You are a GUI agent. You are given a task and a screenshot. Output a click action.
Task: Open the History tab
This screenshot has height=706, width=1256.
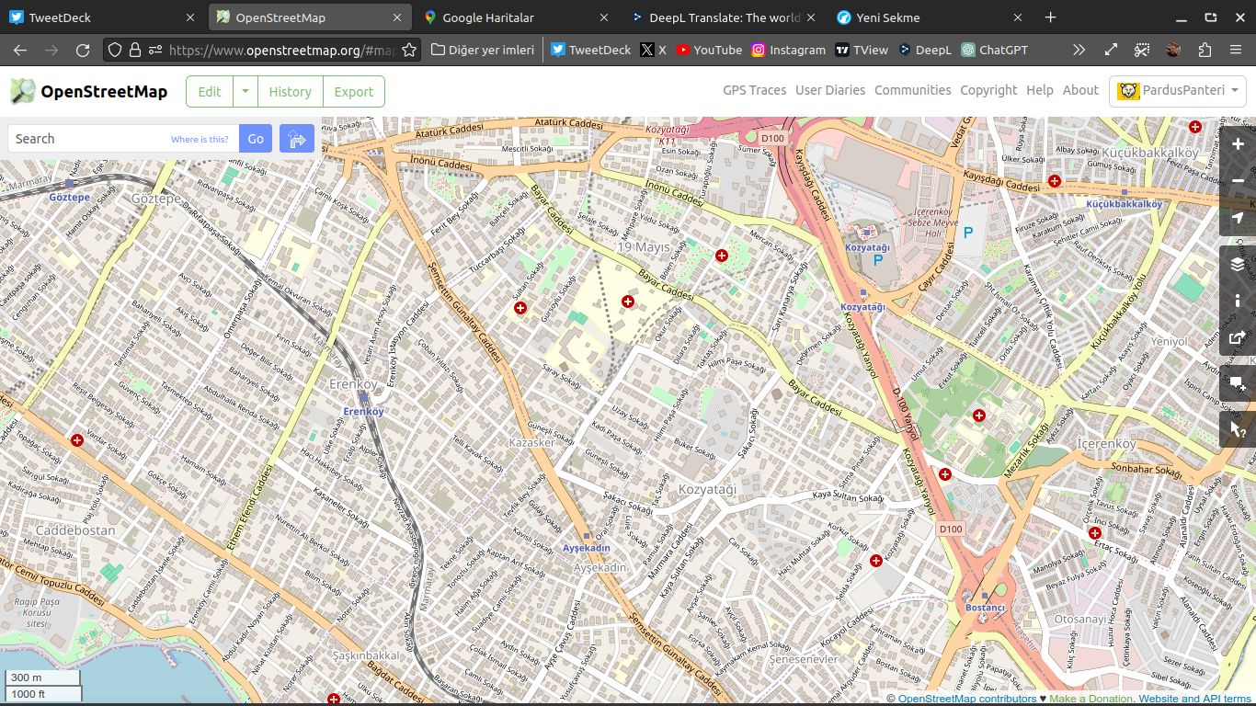tap(291, 92)
